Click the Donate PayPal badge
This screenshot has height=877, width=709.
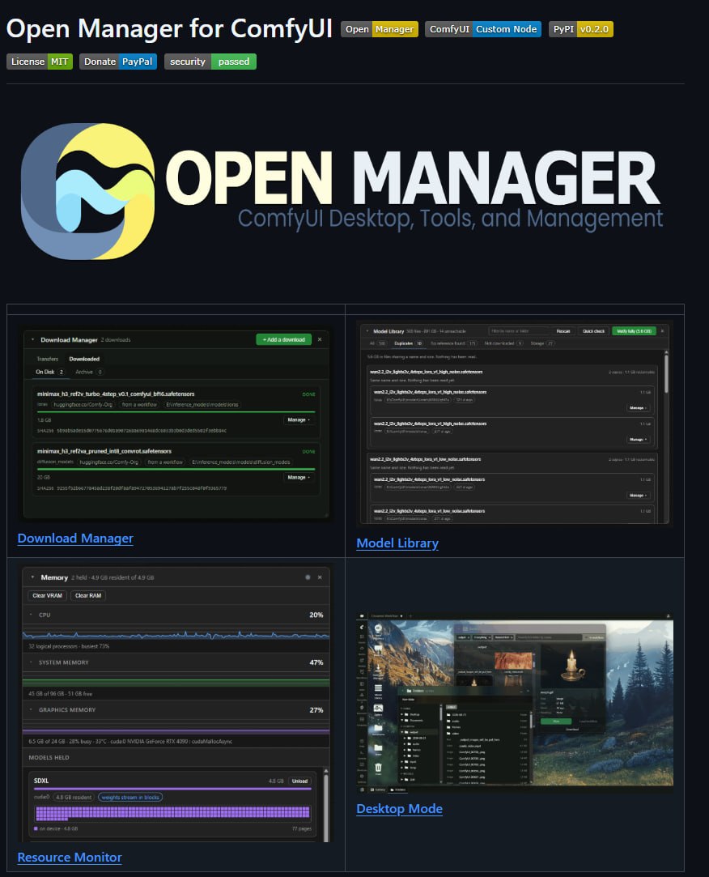pyautogui.click(x=118, y=62)
